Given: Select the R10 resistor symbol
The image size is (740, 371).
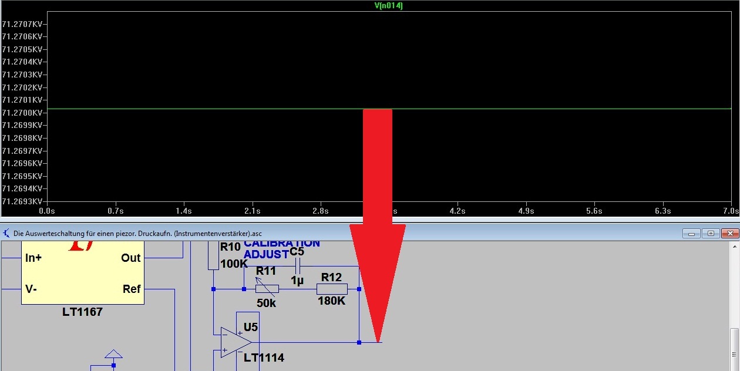Looking at the screenshot, I should (213, 255).
